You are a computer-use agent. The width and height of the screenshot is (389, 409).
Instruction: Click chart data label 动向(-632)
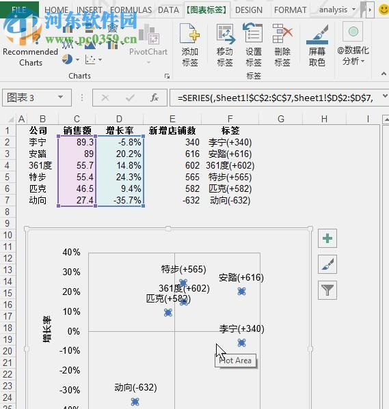pyautogui.click(x=135, y=387)
